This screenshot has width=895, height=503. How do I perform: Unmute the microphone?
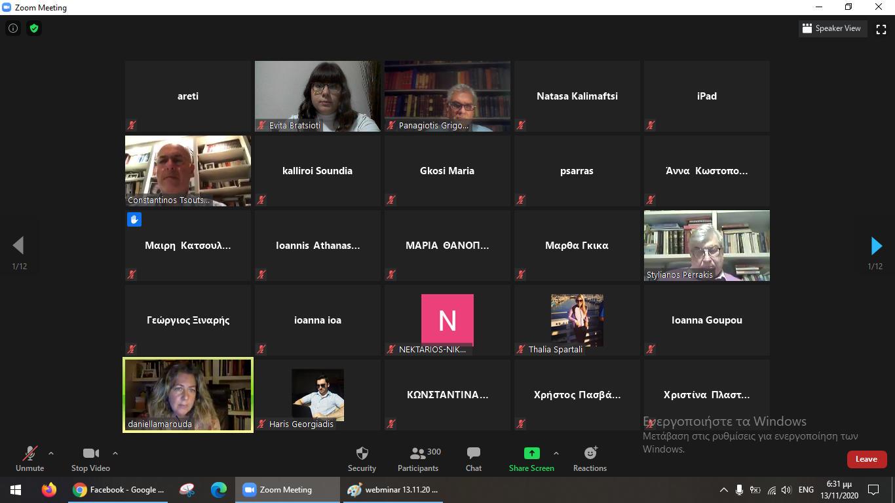click(x=30, y=454)
